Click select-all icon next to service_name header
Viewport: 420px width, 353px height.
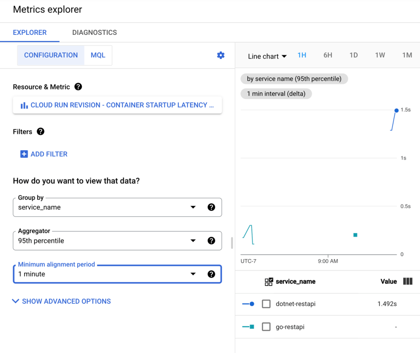tap(269, 282)
